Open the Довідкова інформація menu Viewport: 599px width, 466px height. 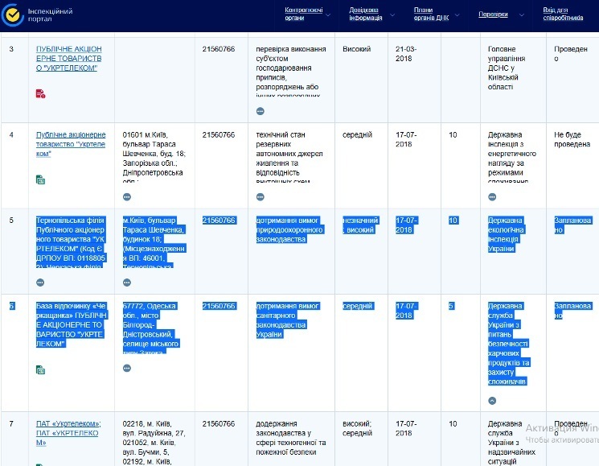click(366, 14)
